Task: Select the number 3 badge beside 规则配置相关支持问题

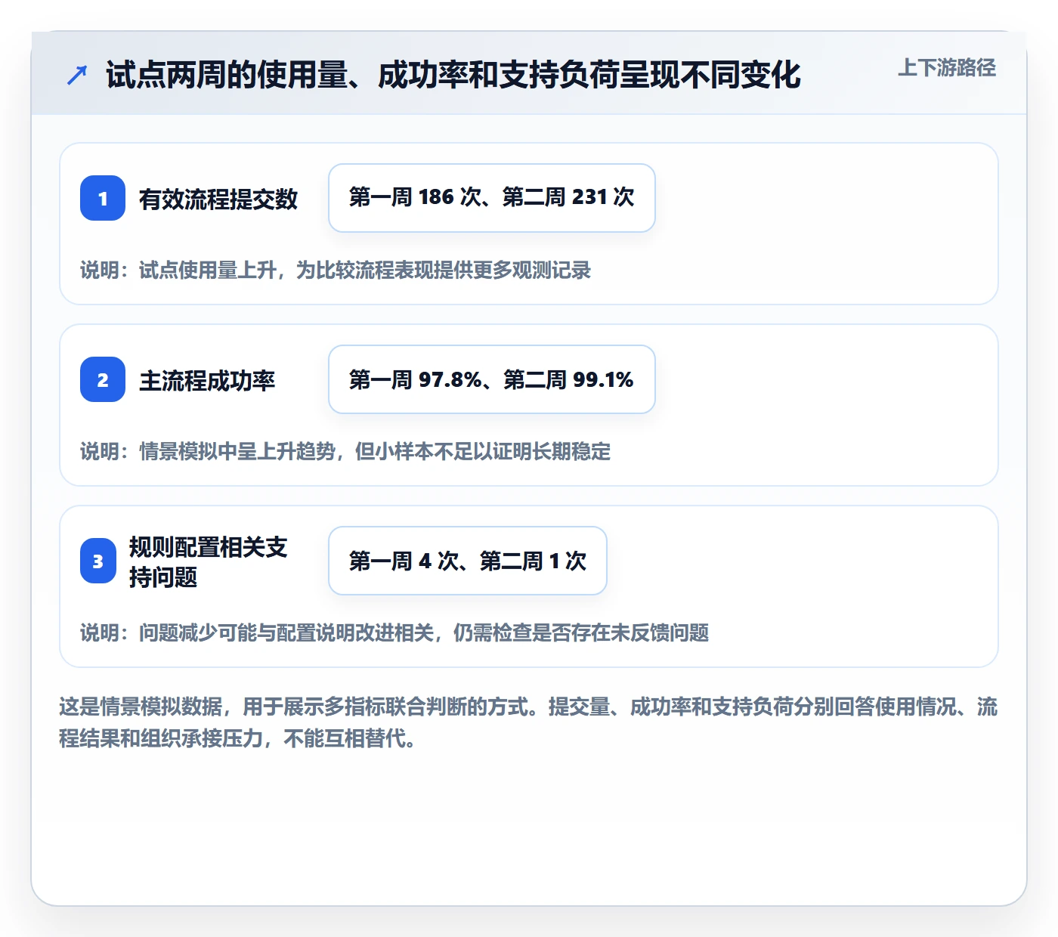Action: click(98, 561)
